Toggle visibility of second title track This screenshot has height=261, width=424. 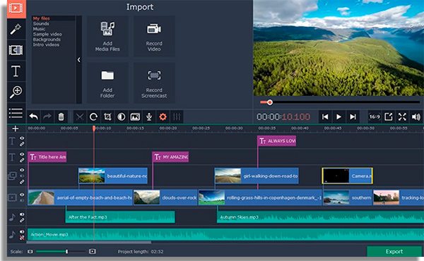pyautogui.click(x=22, y=154)
